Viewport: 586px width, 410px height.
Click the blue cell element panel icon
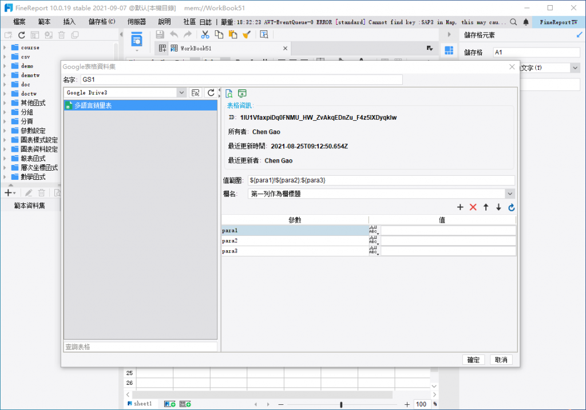449,50
